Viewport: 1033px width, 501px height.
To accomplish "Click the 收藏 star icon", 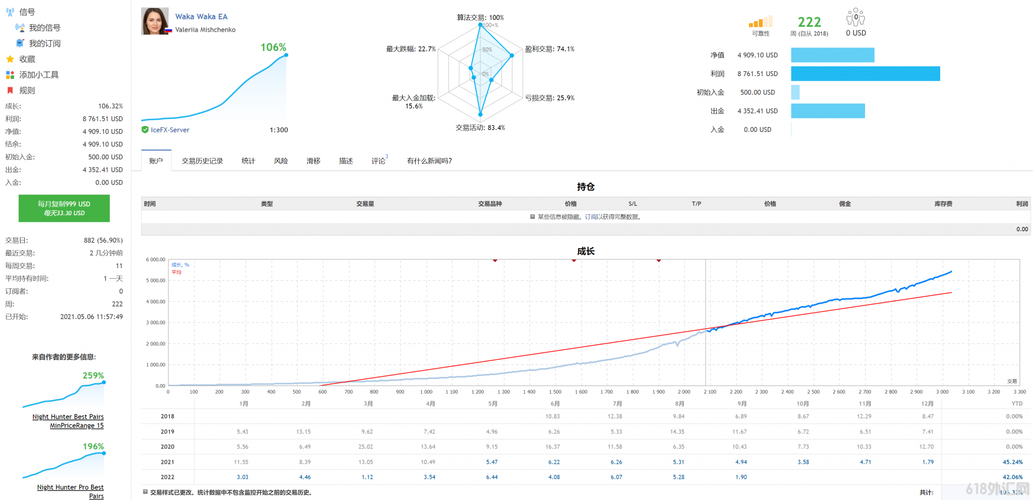I will point(10,59).
